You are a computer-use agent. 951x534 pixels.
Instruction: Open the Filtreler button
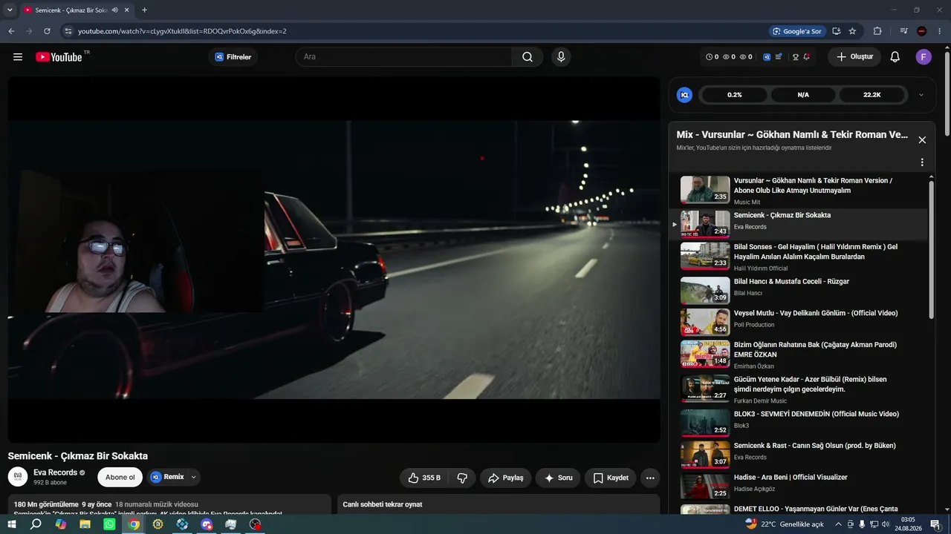pos(233,57)
